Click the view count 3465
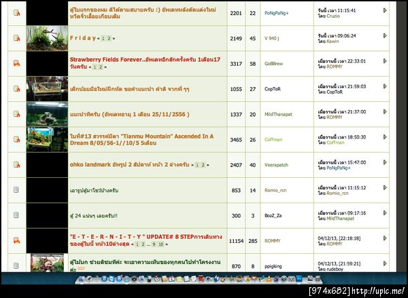408x298 pixels. tap(236, 140)
